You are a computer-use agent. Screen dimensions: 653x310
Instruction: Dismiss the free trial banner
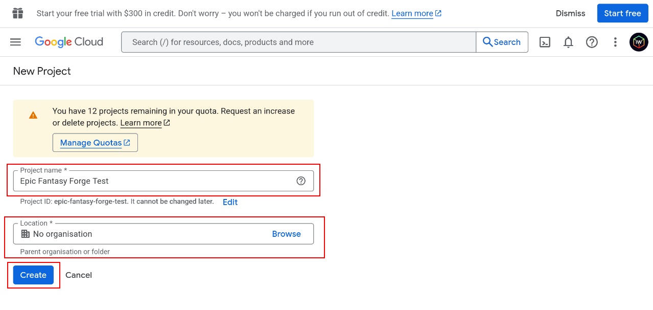pos(570,13)
